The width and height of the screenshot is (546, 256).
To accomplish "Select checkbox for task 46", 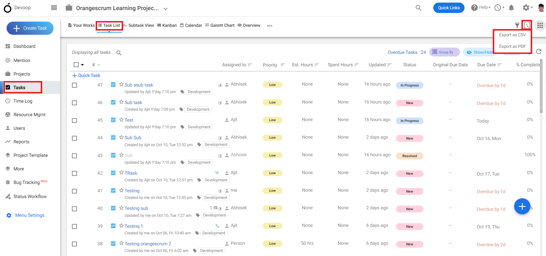I will tap(74, 103).
